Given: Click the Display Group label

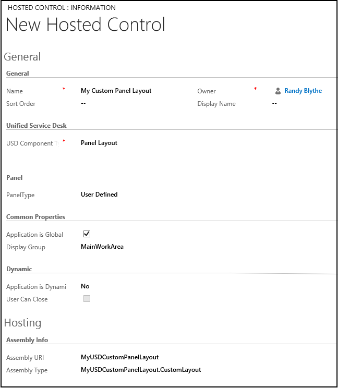Looking at the screenshot, I should coord(26,247).
